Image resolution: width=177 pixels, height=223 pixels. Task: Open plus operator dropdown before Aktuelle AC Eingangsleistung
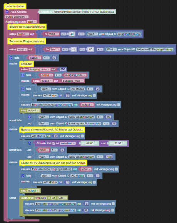pos(100,50)
